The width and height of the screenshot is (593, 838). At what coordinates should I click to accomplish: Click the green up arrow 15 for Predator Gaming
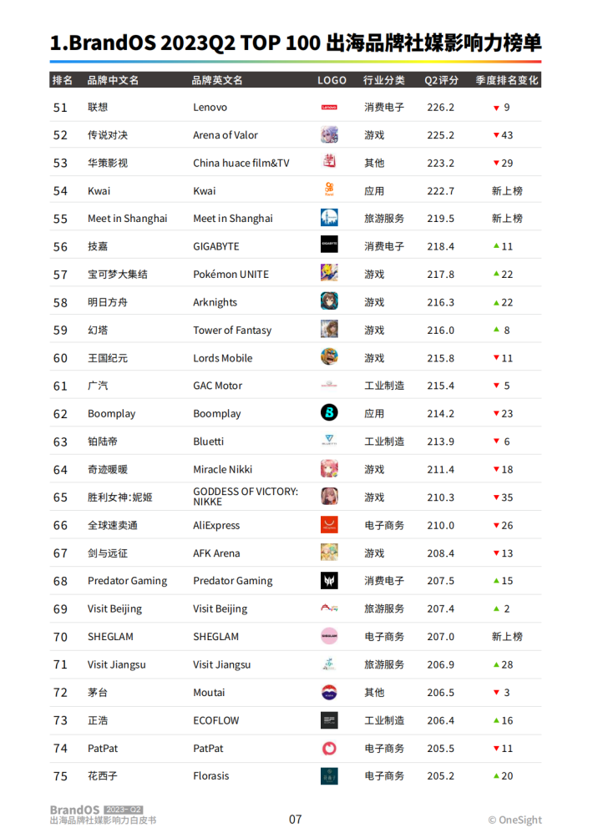[503, 580]
